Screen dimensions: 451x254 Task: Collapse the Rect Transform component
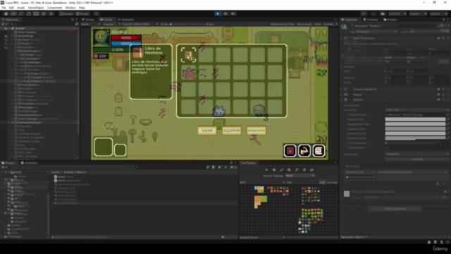pos(342,38)
